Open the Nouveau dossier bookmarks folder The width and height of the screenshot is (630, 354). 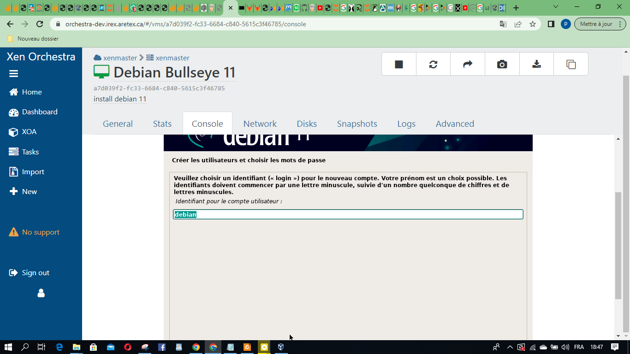33,39
